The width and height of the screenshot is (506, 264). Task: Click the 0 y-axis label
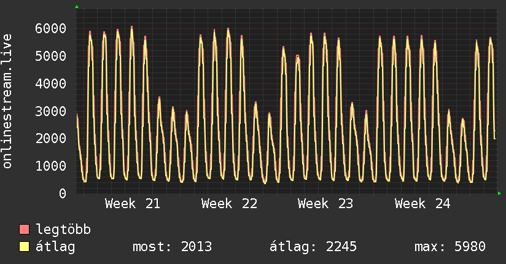pyautogui.click(x=63, y=193)
